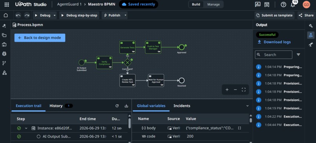Image resolution: width=316 pixels, height=143 pixels.
Task: Zoom in on the canvas
Action: click(x=227, y=90)
